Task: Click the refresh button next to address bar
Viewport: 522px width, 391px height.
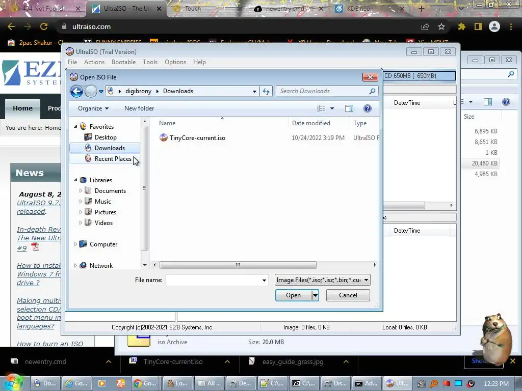Action: click(266, 91)
